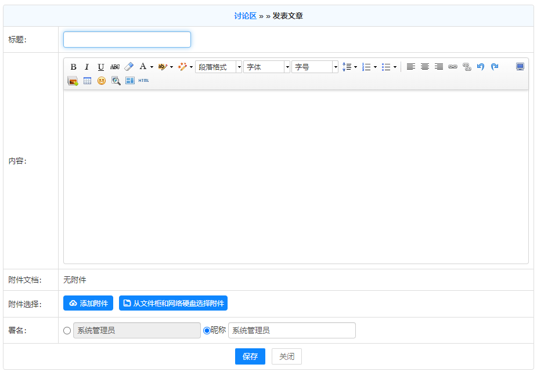Select the 系统管理员 real-name signature radio
The height and width of the screenshot is (375, 537).
67,330
